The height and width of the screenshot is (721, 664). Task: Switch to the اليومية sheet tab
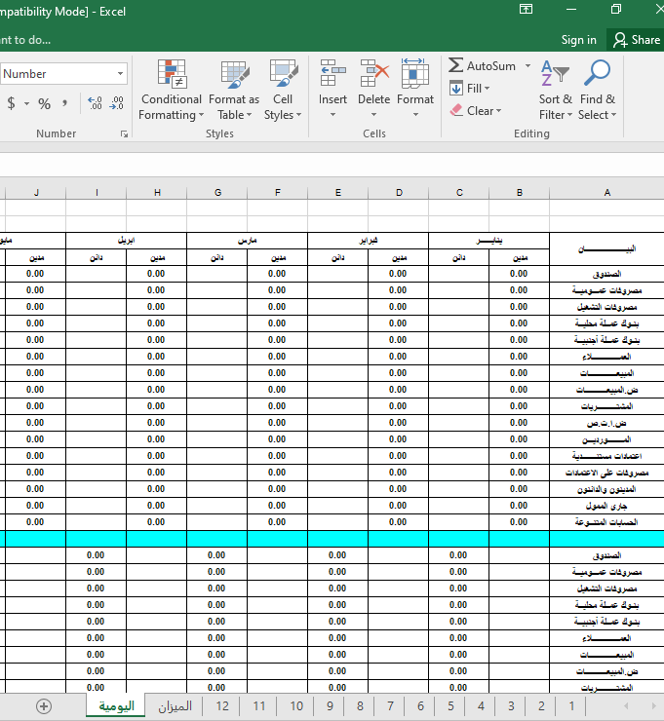coord(115,705)
